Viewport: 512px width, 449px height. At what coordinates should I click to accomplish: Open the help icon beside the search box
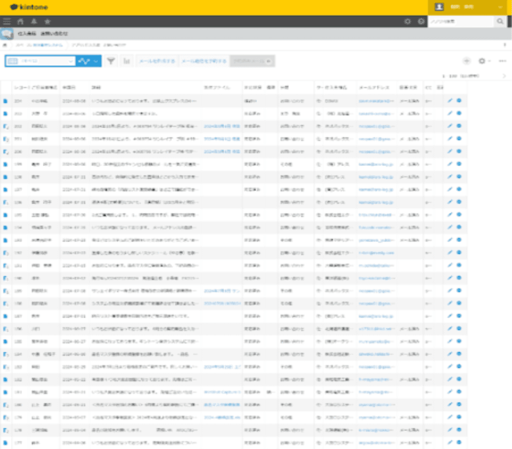[x=421, y=22]
